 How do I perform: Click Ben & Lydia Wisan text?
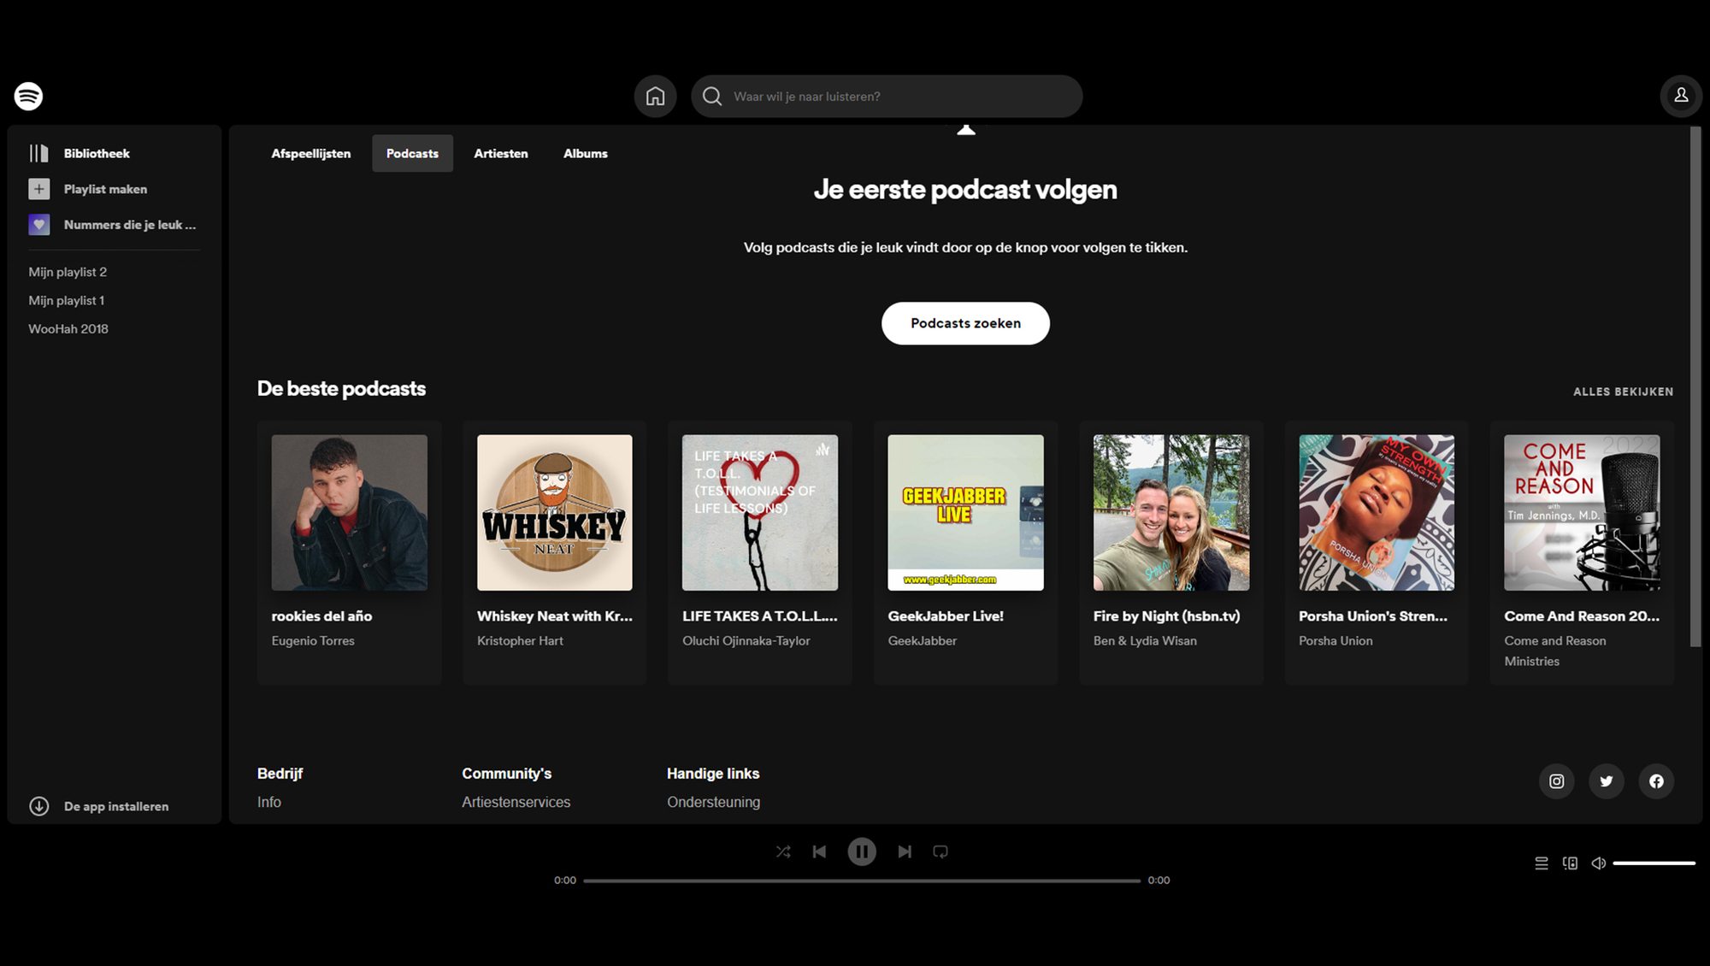point(1145,640)
